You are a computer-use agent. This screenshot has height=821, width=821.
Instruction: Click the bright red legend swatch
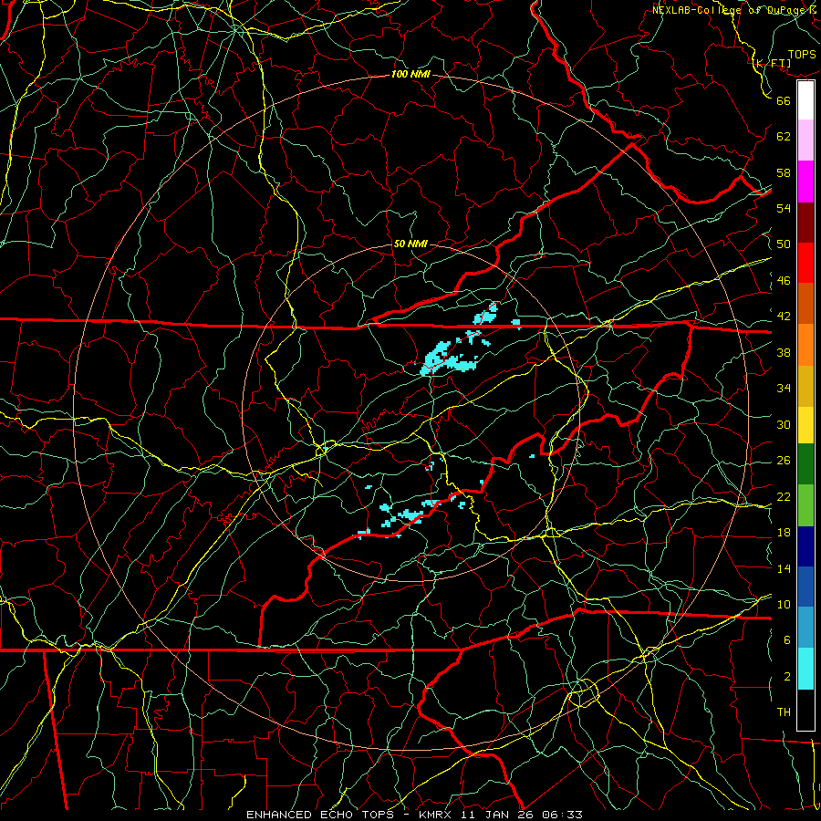[805, 263]
